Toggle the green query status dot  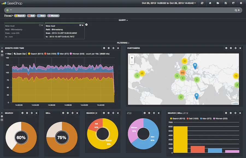pyautogui.click(x=7, y=10)
